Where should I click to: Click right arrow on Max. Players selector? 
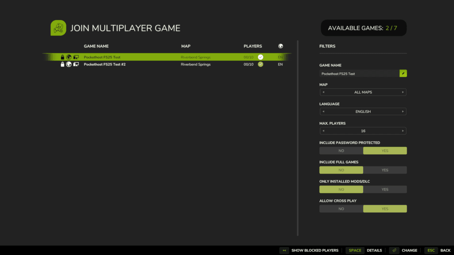click(403, 131)
